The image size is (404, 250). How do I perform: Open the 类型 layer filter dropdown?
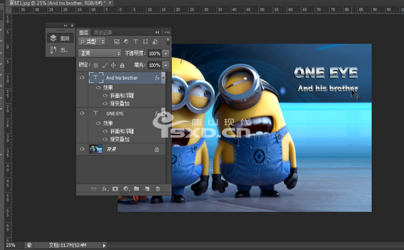pos(92,42)
